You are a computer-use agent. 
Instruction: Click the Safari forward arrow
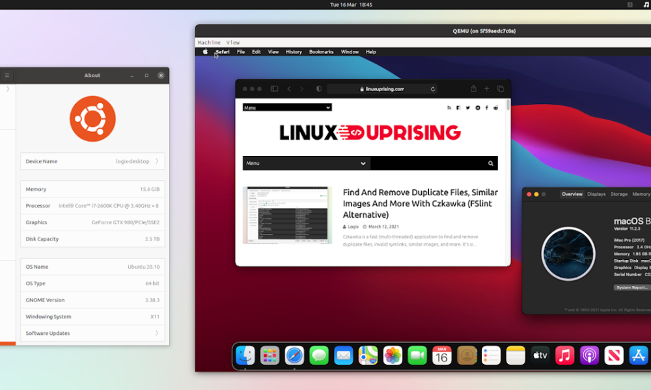point(302,88)
